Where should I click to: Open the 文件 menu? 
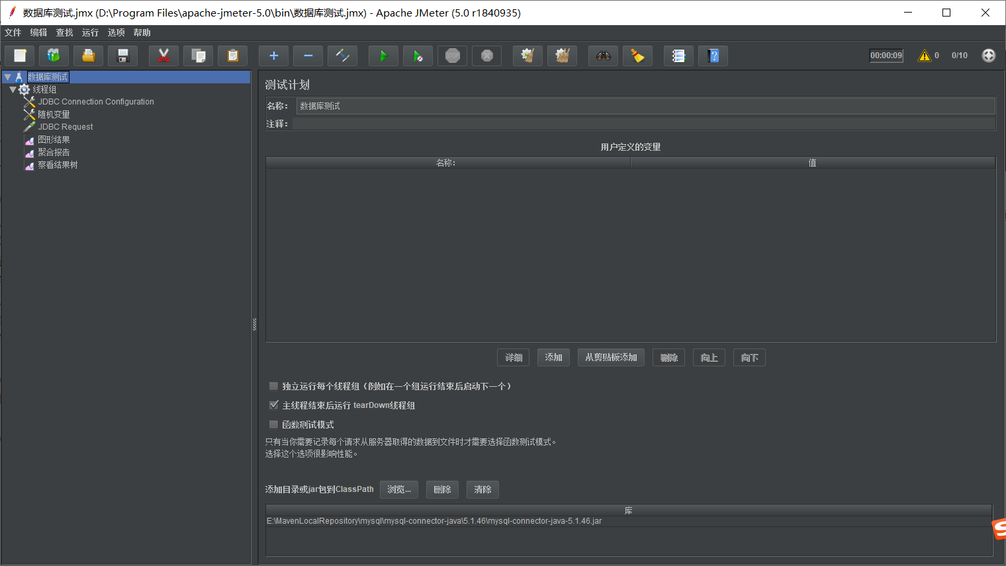click(13, 32)
